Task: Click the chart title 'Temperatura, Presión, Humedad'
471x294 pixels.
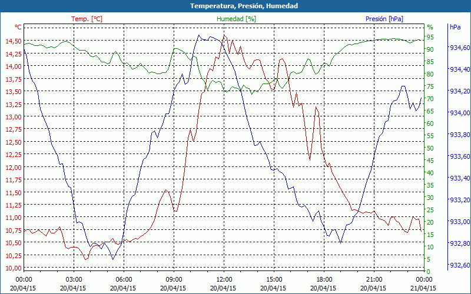Action: [x=244, y=6]
